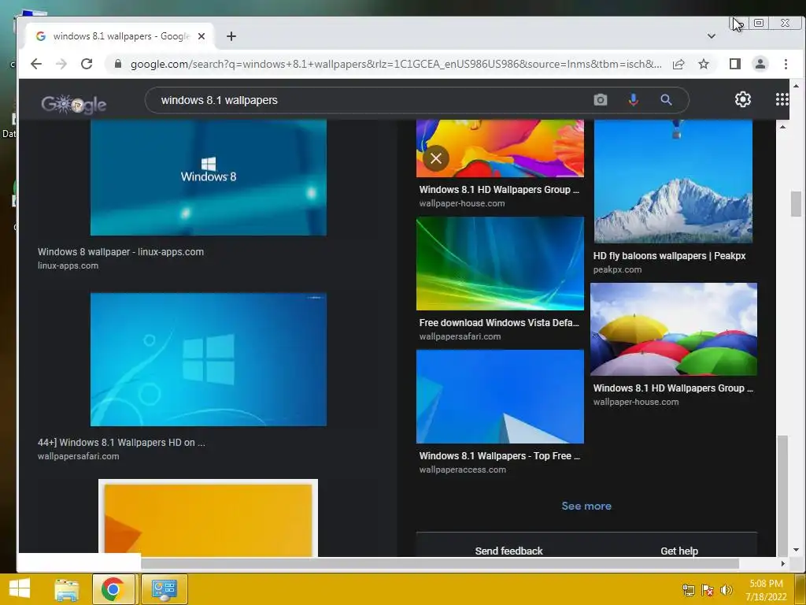Click the horizontal scrollbar right arrow
This screenshot has height=605, width=806.
point(782,564)
